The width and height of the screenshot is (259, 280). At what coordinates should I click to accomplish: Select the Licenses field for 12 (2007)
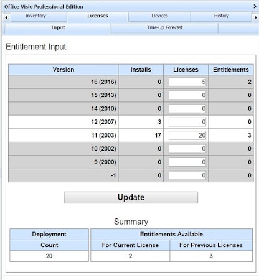coord(187,122)
